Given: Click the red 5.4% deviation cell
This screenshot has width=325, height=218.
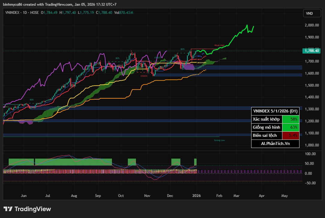Looking at the screenshot, I should point(291,136).
